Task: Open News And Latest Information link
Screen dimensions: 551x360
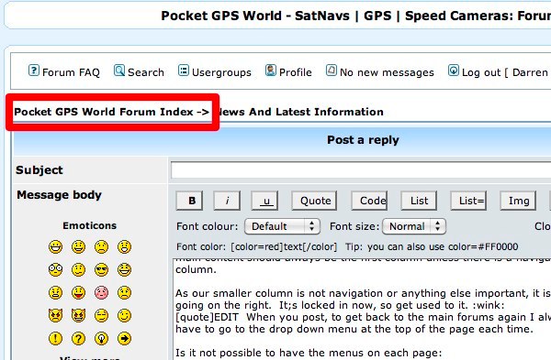Action: point(301,112)
